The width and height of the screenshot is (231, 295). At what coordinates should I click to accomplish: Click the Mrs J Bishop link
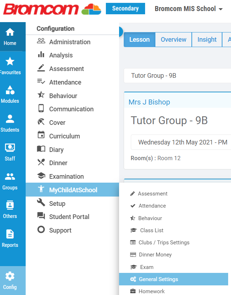[149, 102]
